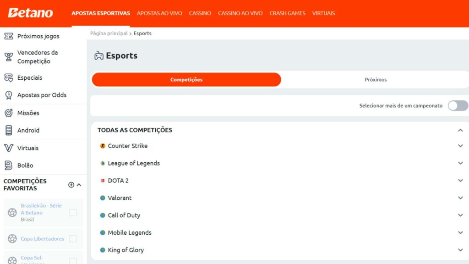
Task: Go to the Cassino menu
Action: (200, 13)
